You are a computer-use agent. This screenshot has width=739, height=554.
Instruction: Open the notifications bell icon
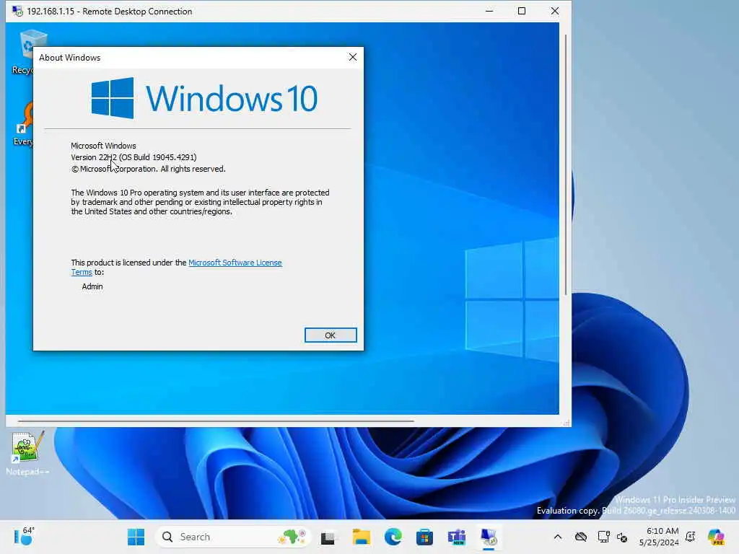[x=691, y=537]
